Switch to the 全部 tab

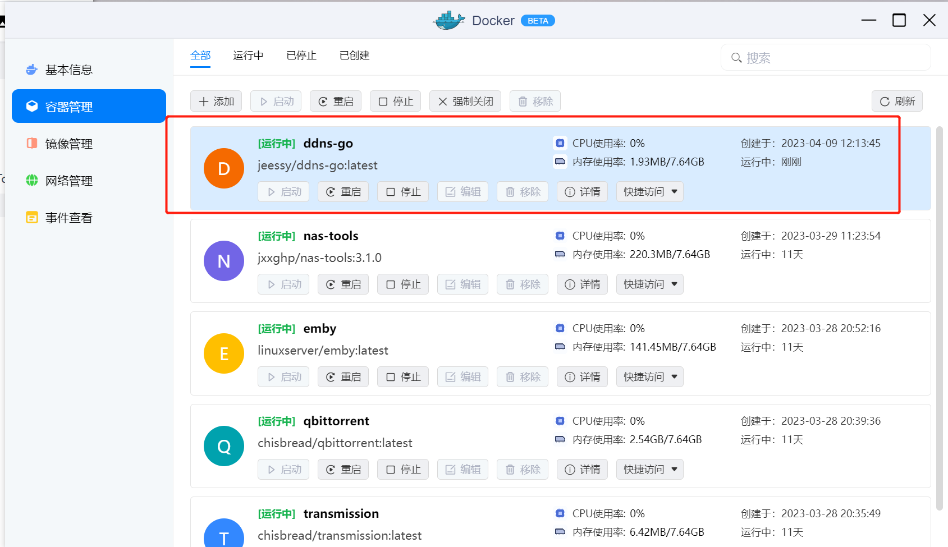click(x=200, y=56)
